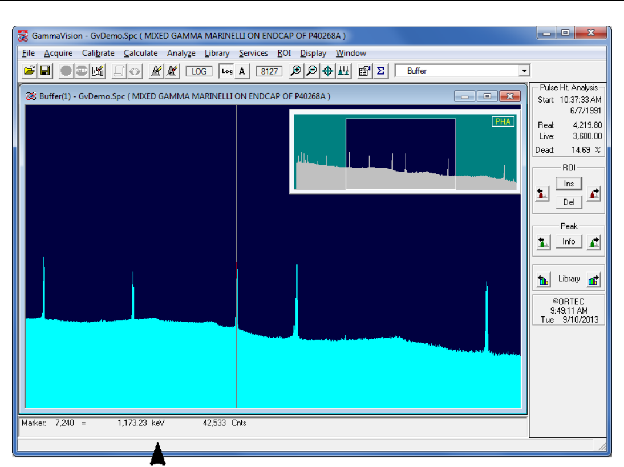Screen dimensions: 624x467
Task: Clear ROI with the red-eraser peak icon
Action: tap(172, 71)
